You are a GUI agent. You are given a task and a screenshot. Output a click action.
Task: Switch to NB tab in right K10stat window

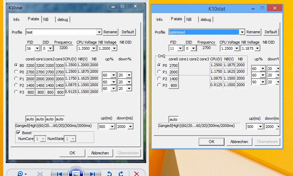189,20
